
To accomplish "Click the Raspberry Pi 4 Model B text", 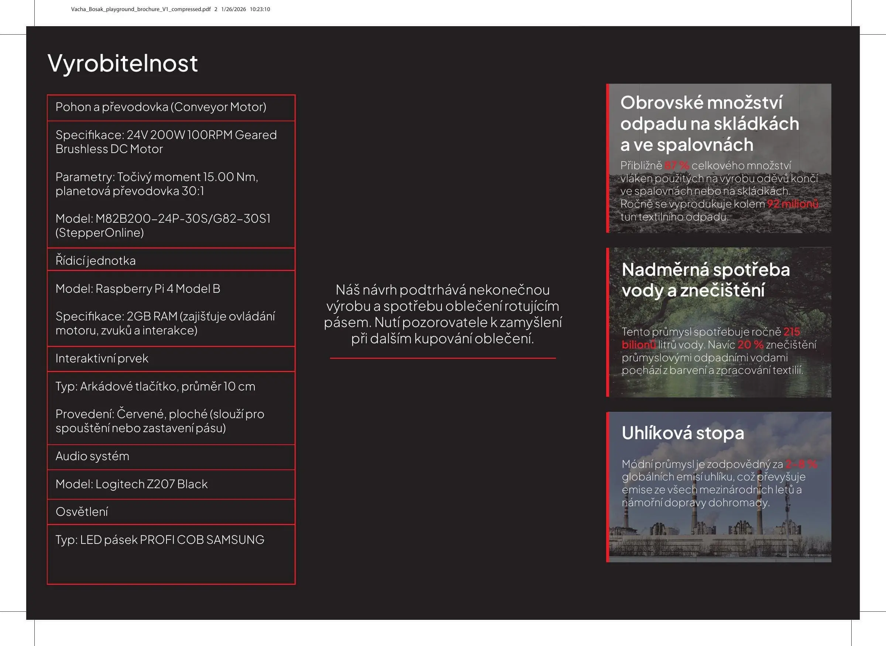I will point(158,289).
